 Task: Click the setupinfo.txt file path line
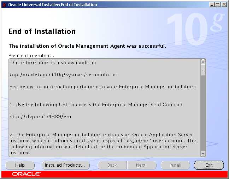(x=63, y=75)
